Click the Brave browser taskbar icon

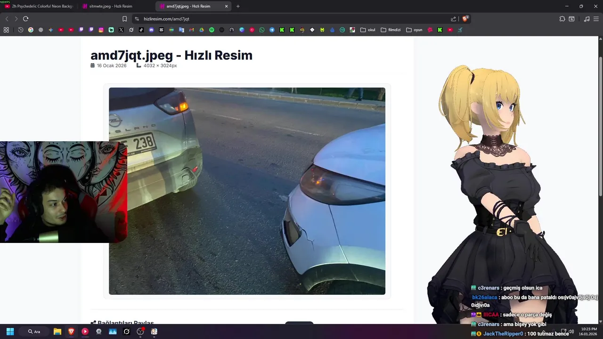pyautogui.click(x=71, y=331)
